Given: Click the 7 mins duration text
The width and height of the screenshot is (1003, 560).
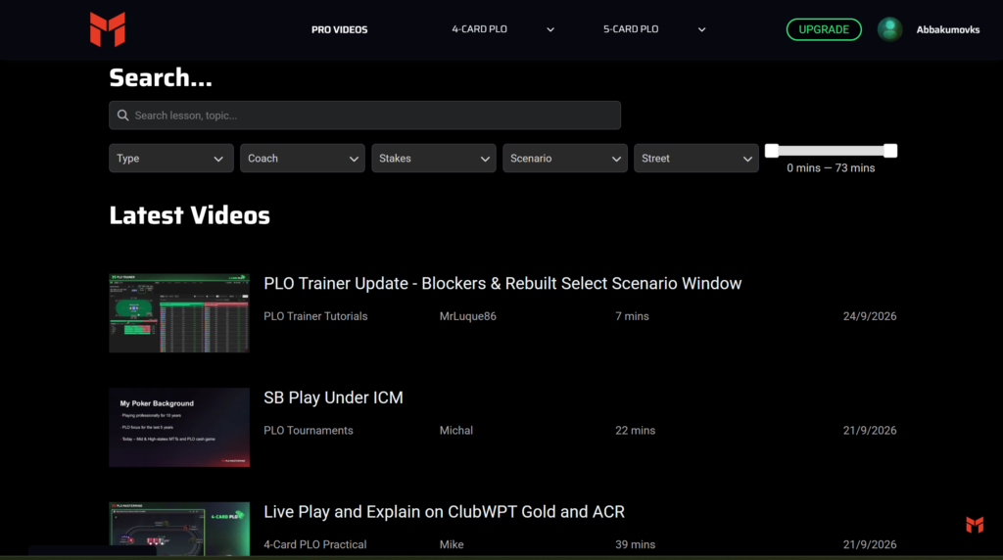Looking at the screenshot, I should click(632, 316).
